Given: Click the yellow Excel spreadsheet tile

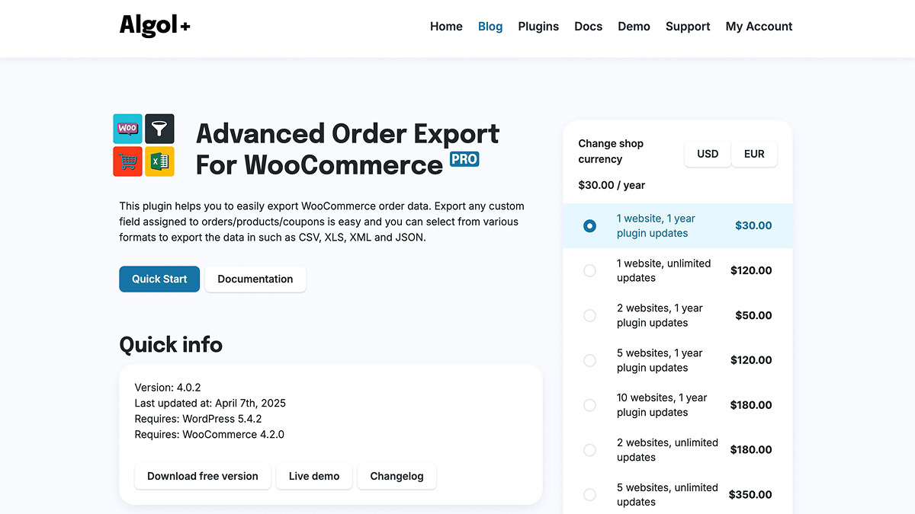Looking at the screenshot, I should coord(160,161).
